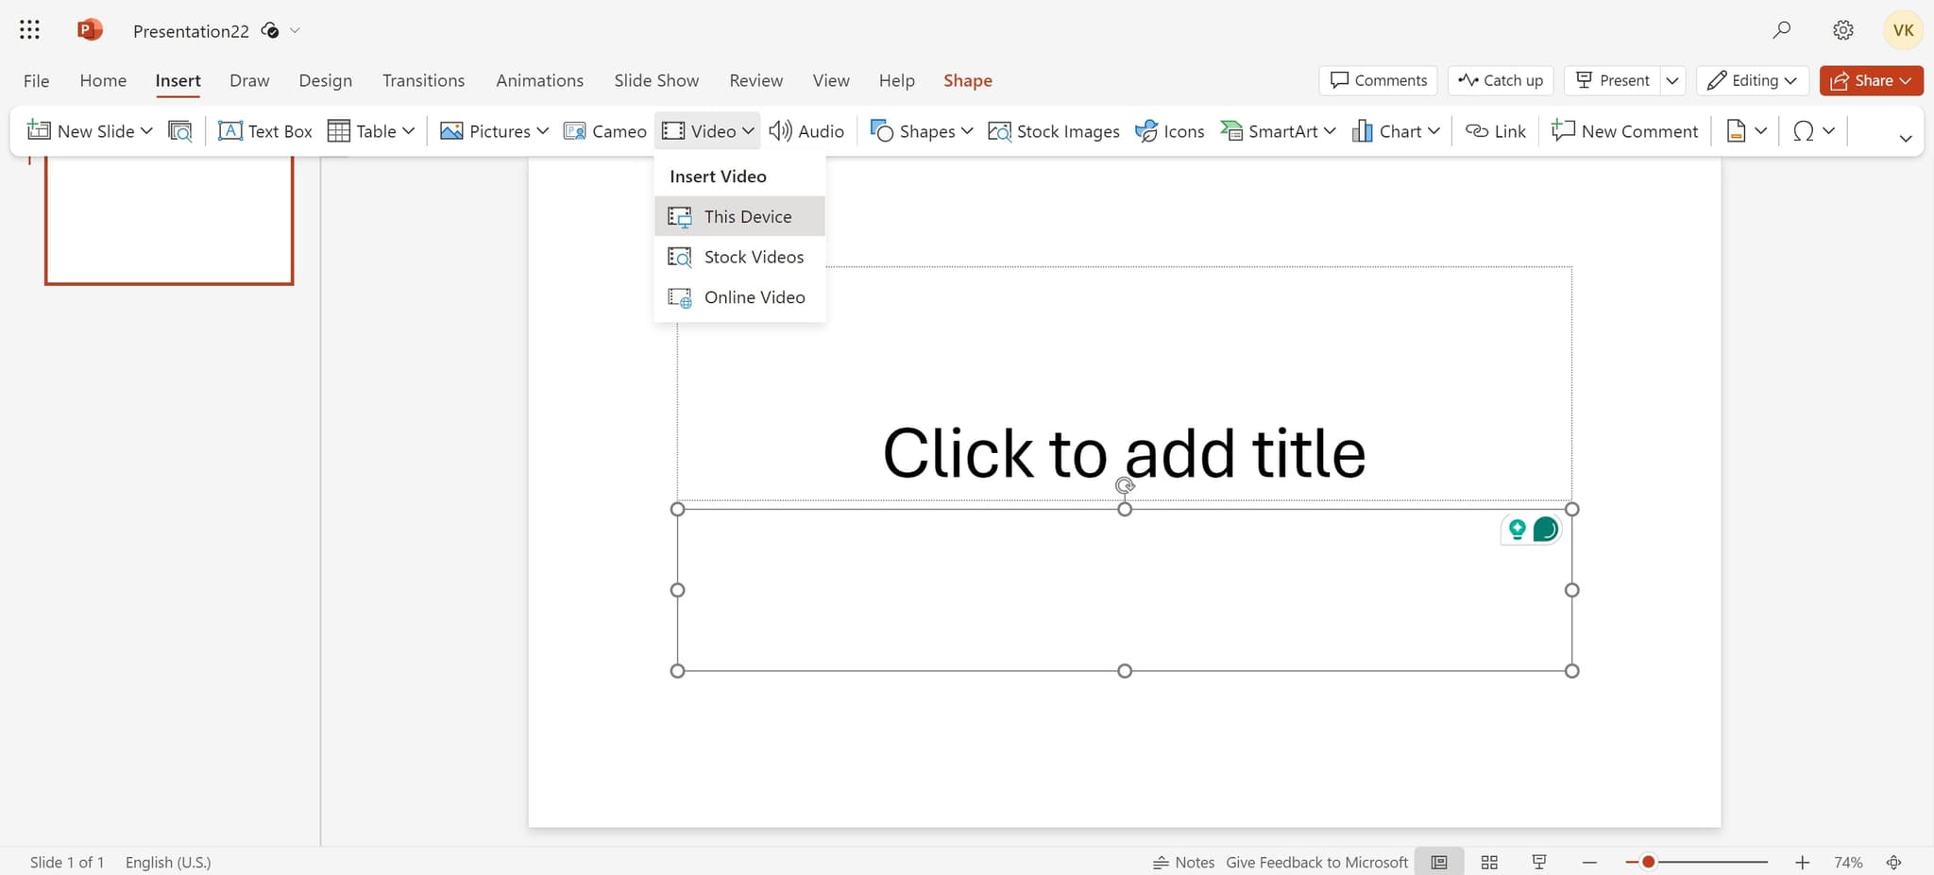Expand the Shapes dropdown

pos(967,131)
